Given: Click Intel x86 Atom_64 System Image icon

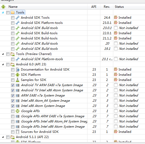Looking at the screenshot, I should pyautogui.click(x=18, y=101).
